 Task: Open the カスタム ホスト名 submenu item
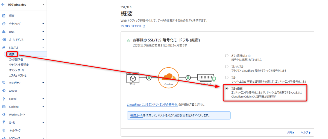pyautogui.click(x=18, y=76)
